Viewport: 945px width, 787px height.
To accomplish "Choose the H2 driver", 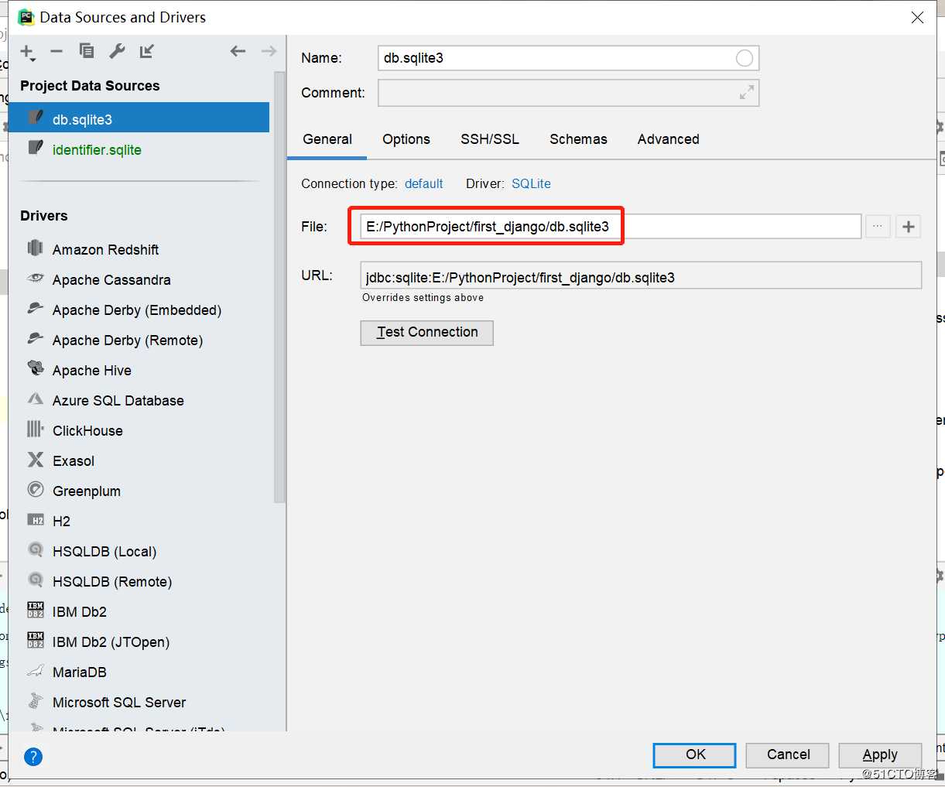I will pos(61,521).
